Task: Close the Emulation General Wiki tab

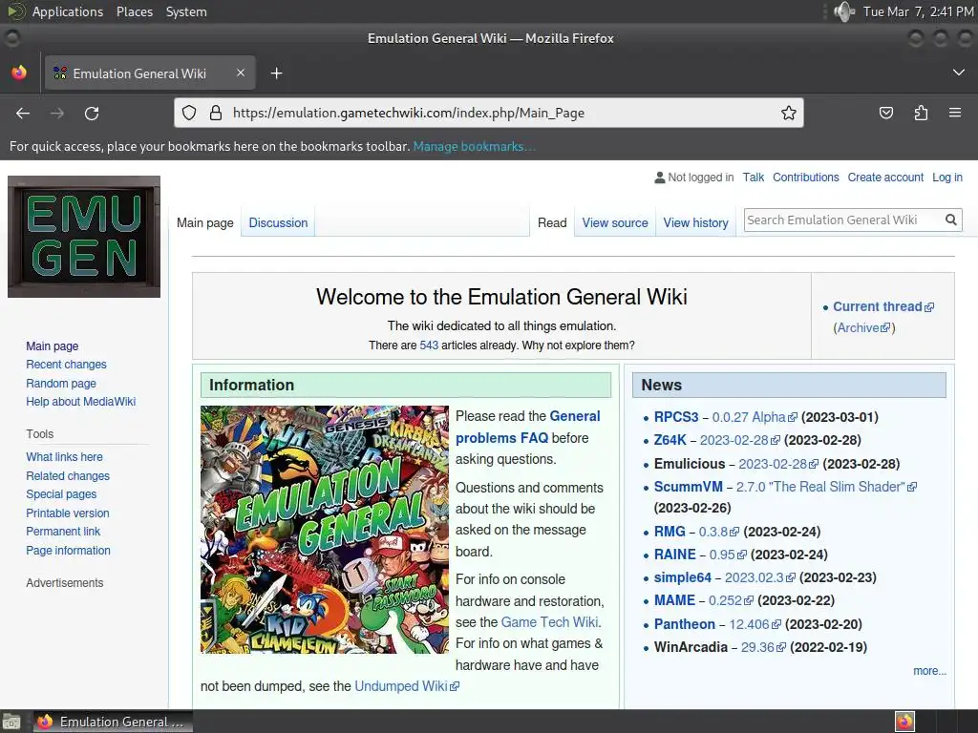Action: pos(241,73)
